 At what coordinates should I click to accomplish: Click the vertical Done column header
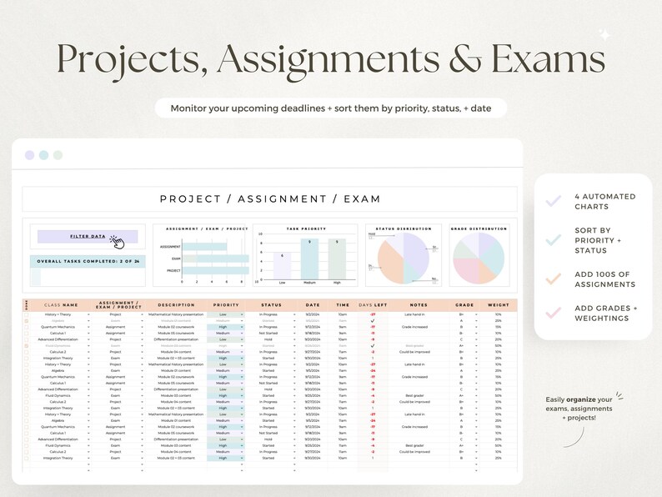click(x=27, y=305)
